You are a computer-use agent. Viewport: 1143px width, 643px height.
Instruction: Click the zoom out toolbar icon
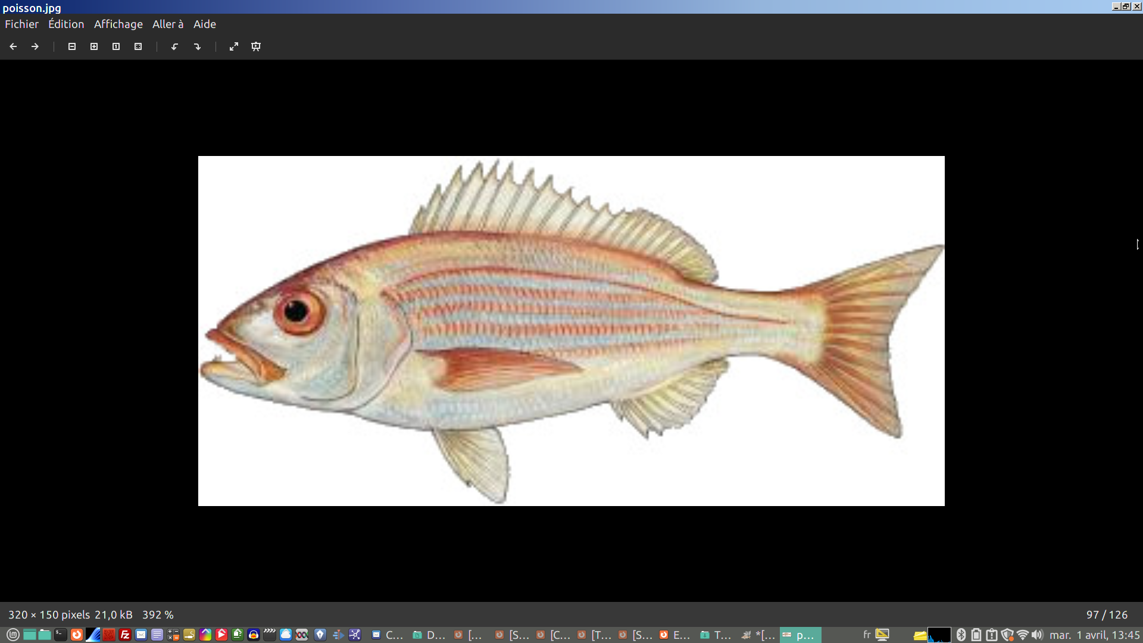click(x=72, y=46)
